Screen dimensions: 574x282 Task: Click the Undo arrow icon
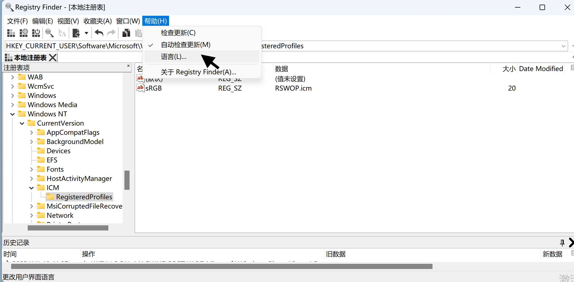click(99, 33)
